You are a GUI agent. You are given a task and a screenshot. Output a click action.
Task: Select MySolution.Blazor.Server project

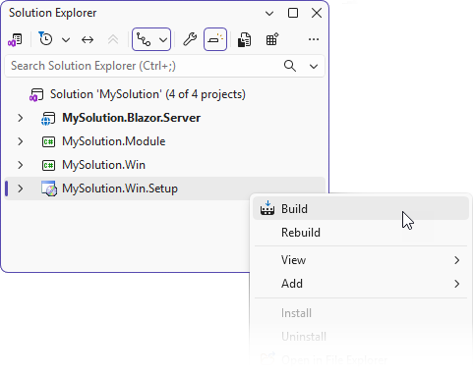click(132, 118)
